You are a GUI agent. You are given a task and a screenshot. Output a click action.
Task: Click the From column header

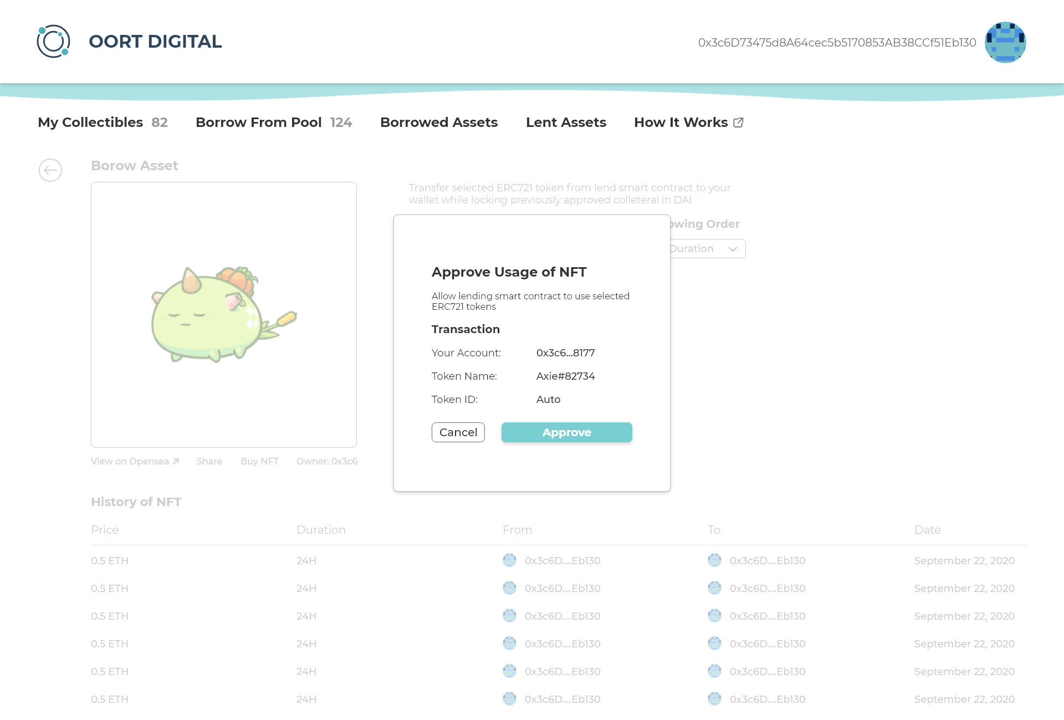tap(517, 530)
